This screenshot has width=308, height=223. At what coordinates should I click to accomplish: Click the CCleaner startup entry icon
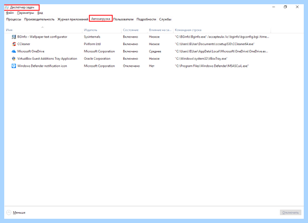click(14, 44)
